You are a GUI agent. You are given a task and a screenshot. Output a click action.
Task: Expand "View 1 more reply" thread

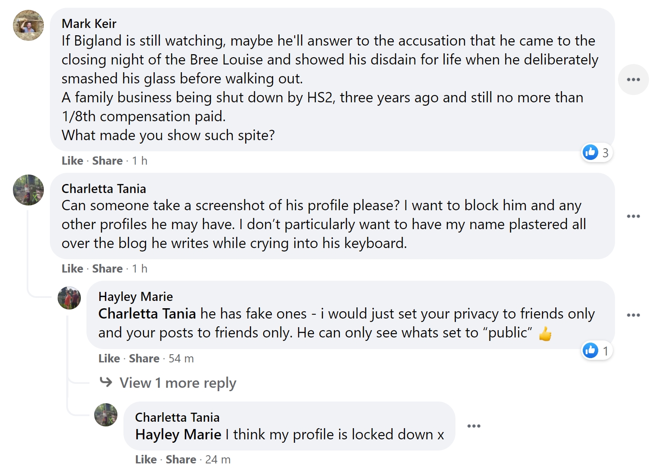click(178, 383)
